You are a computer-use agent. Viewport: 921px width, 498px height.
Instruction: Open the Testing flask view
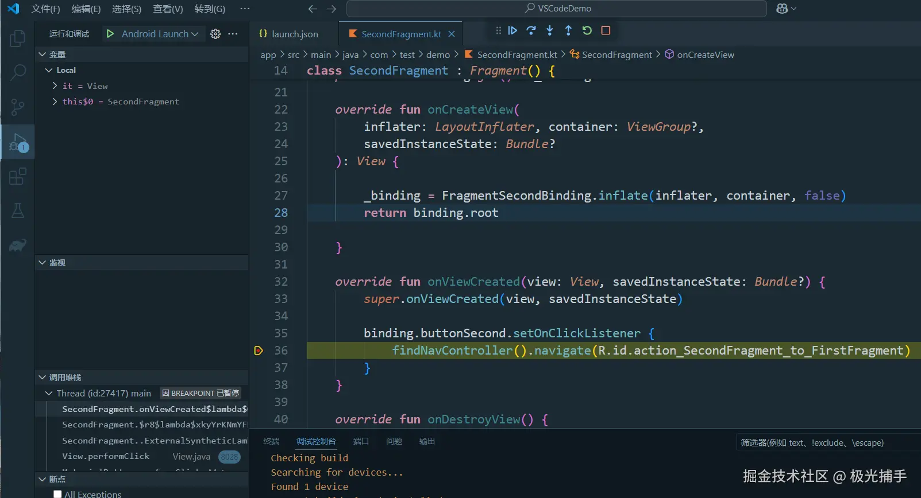[x=18, y=211]
